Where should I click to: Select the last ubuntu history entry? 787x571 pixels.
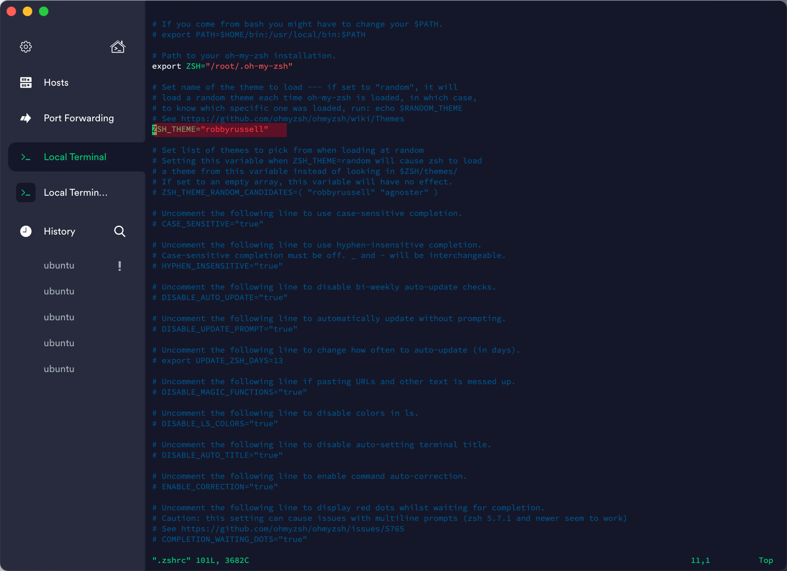59,368
